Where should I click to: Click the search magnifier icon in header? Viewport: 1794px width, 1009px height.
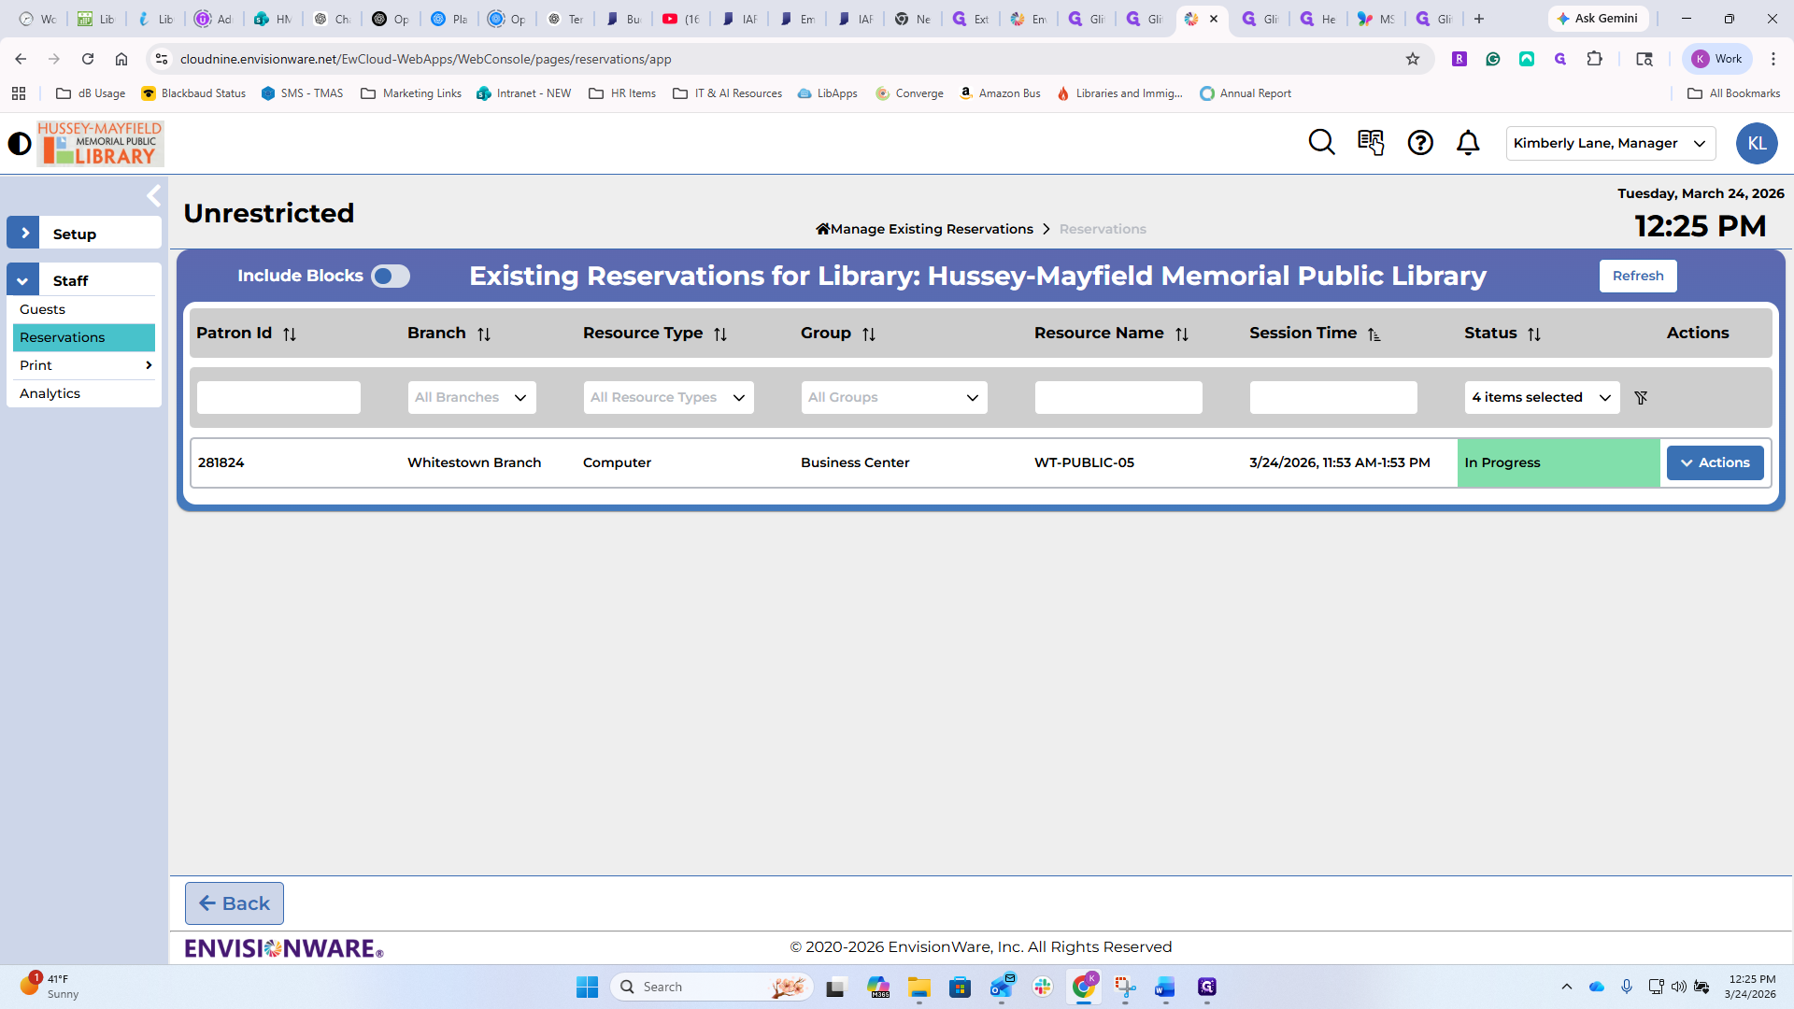click(1321, 142)
